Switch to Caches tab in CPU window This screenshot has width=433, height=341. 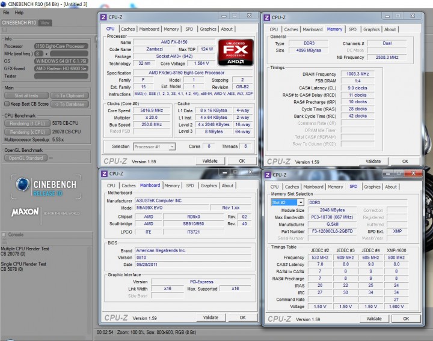pyautogui.click(x=128, y=29)
